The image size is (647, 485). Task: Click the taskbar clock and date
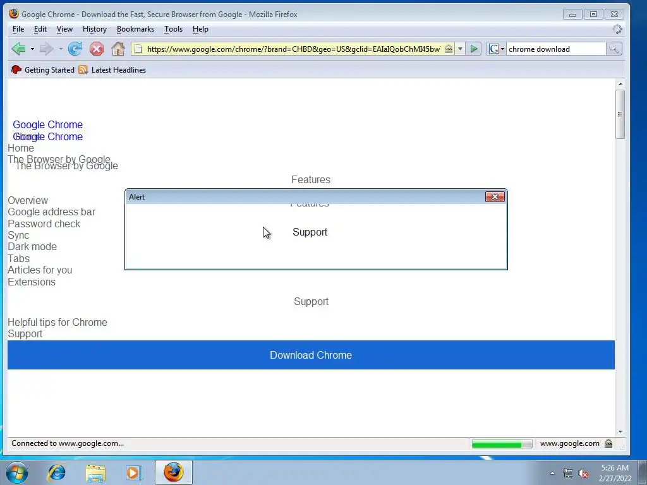click(615, 473)
